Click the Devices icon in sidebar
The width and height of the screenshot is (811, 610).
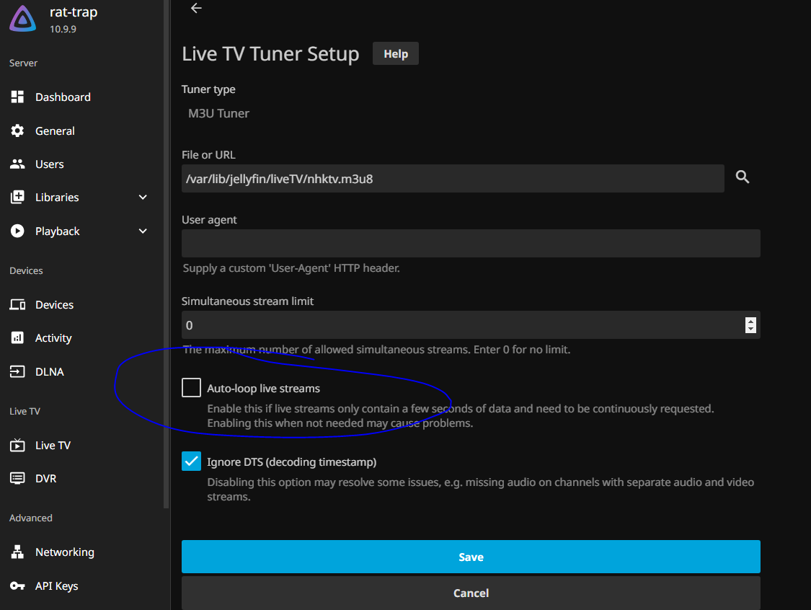coord(17,305)
